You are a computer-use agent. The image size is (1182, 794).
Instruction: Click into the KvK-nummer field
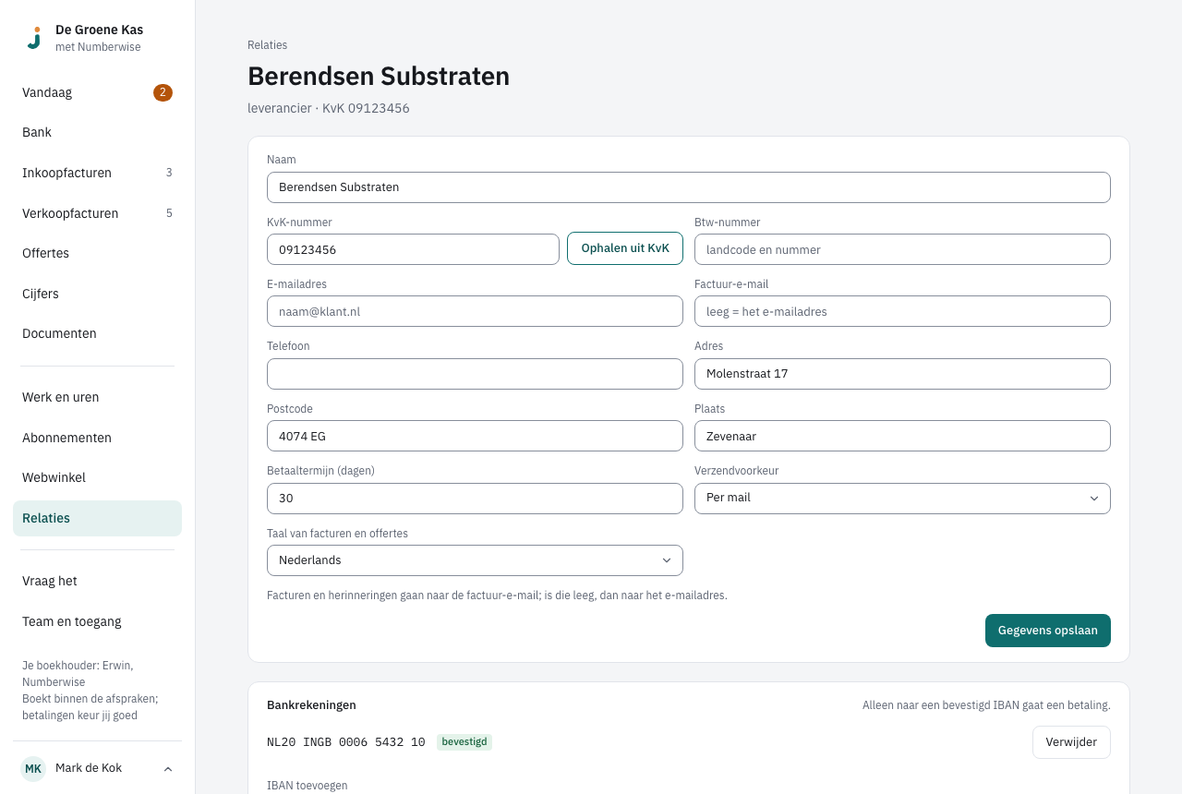[x=413, y=249]
